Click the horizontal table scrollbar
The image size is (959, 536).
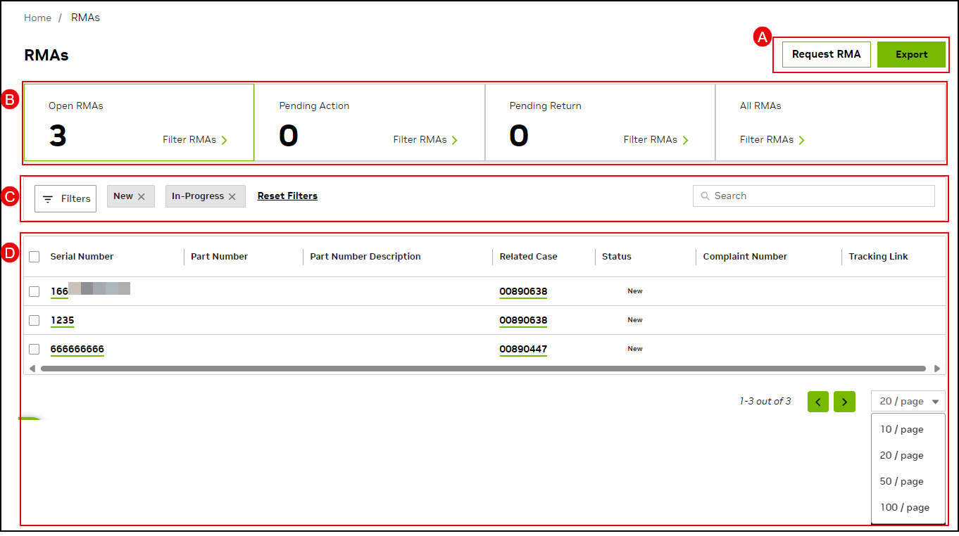click(x=483, y=368)
